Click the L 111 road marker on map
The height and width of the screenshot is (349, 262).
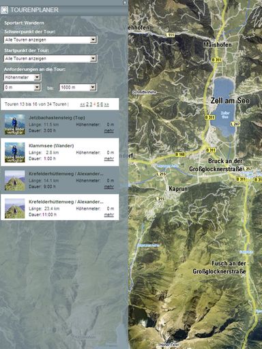[x=170, y=35]
